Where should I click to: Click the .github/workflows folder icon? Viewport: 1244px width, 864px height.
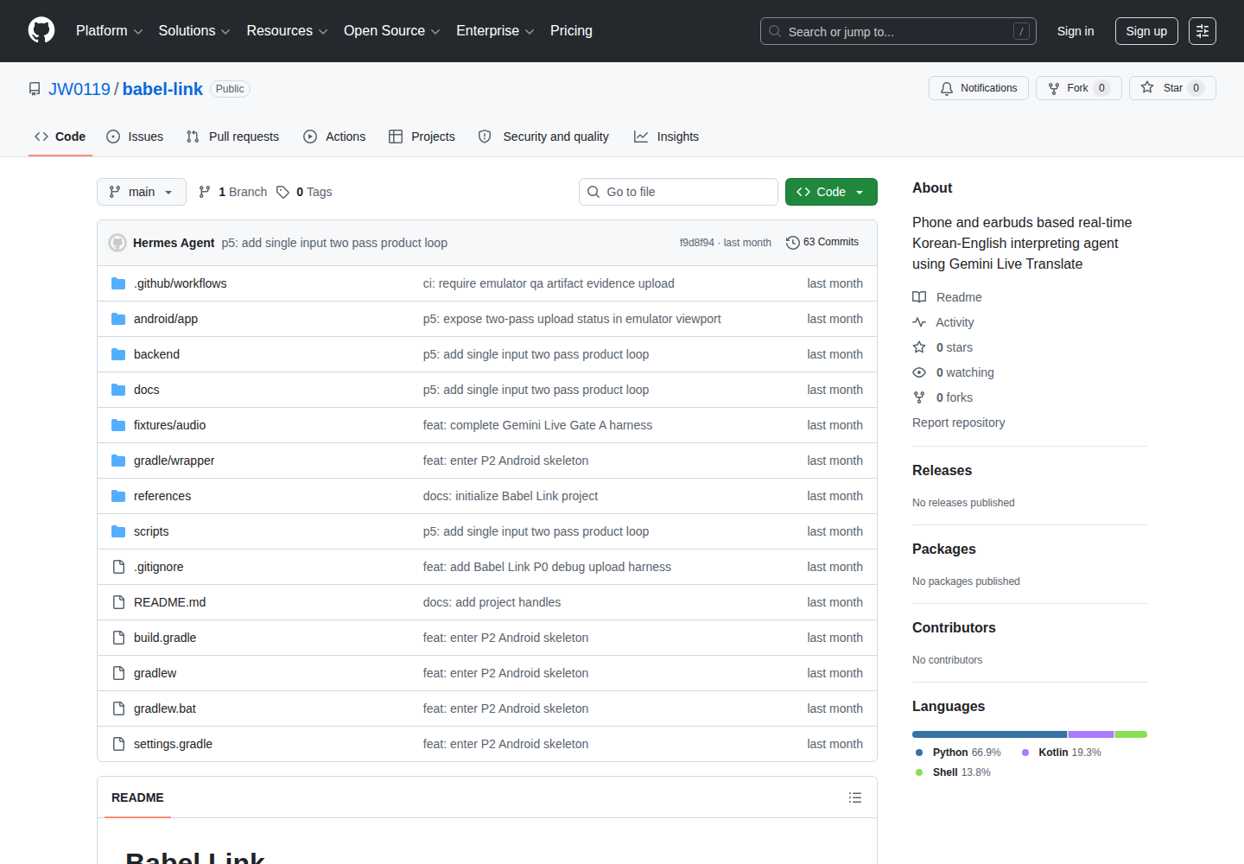coord(118,283)
